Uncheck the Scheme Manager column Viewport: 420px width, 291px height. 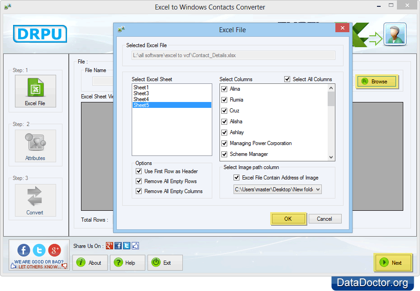224,155
